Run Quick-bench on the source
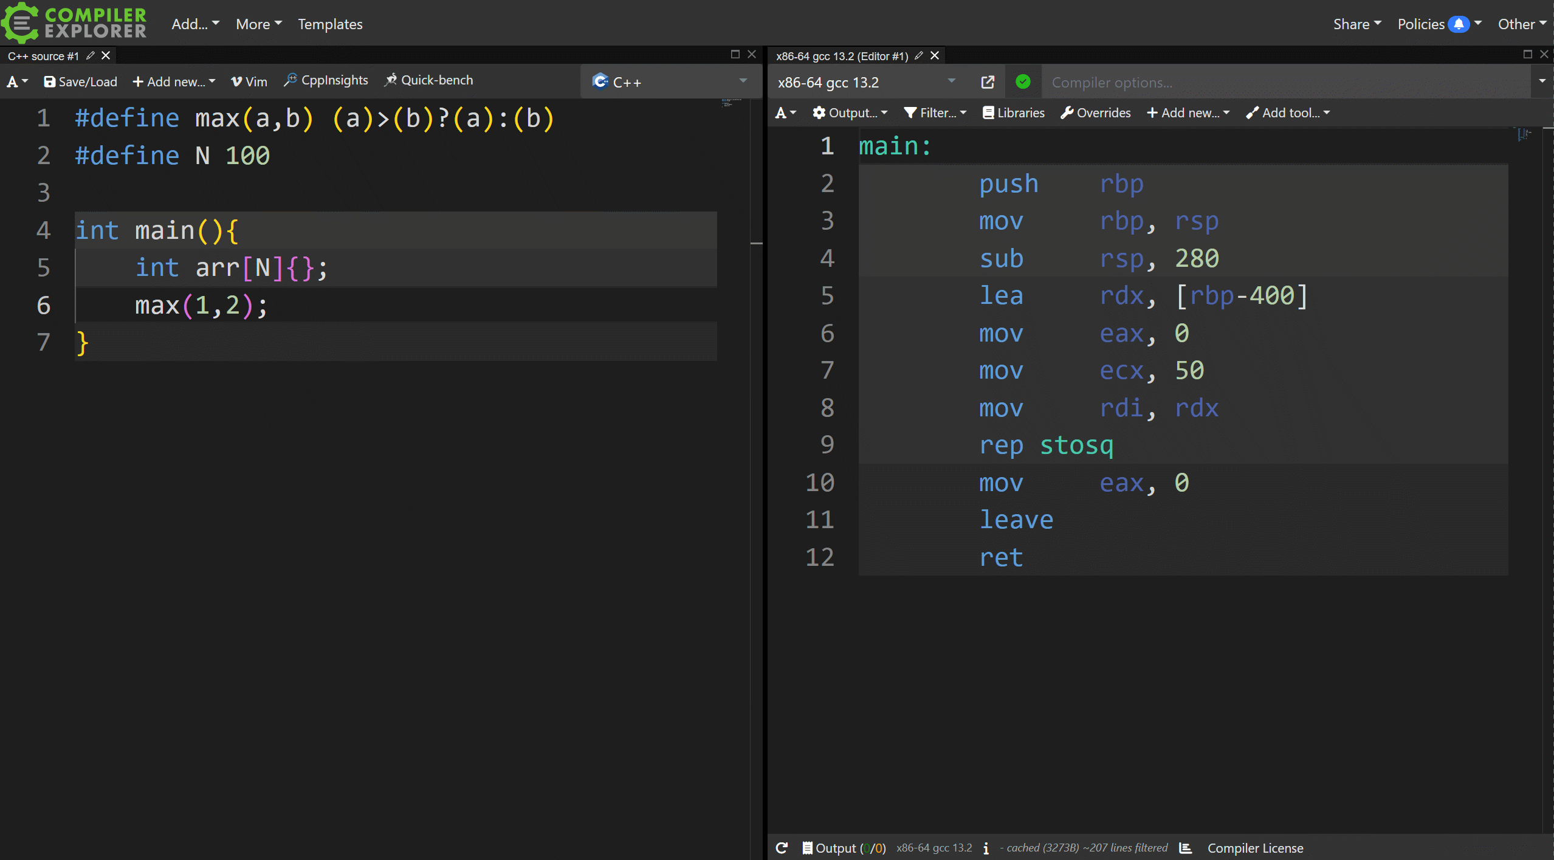Viewport: 1554px width, 860px height. click(428, 80)
